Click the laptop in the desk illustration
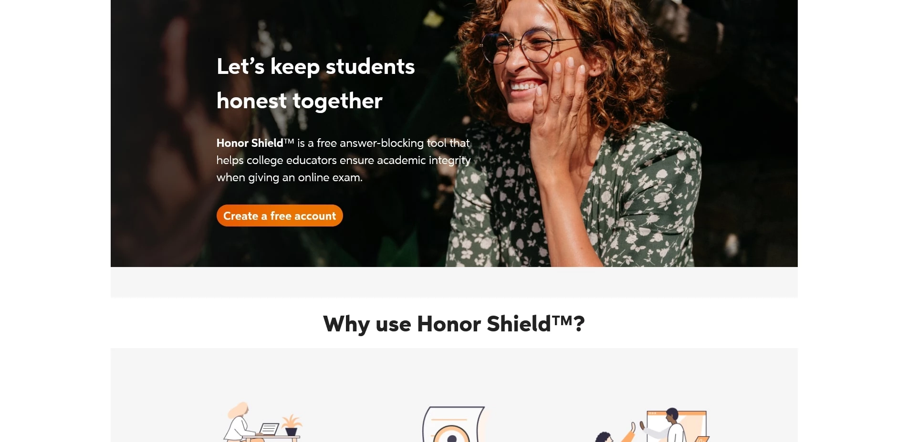 pos(269,429)
